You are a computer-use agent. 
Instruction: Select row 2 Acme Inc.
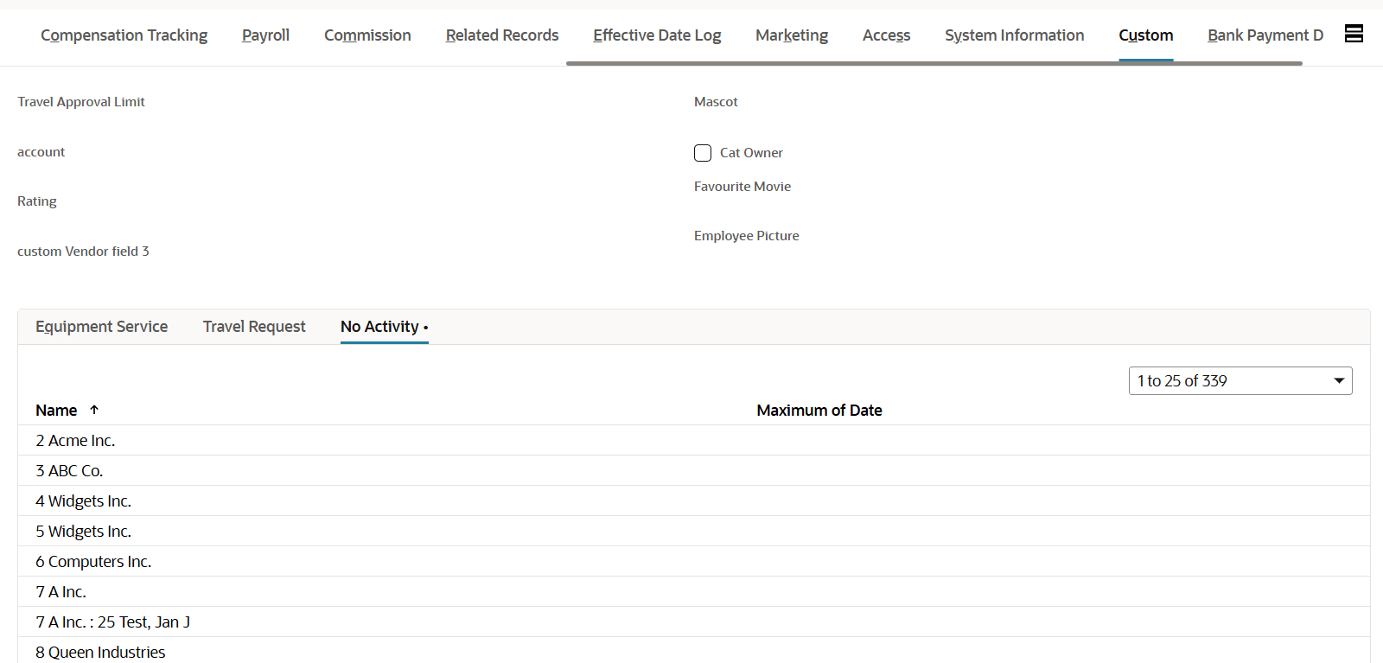(694, 441)
